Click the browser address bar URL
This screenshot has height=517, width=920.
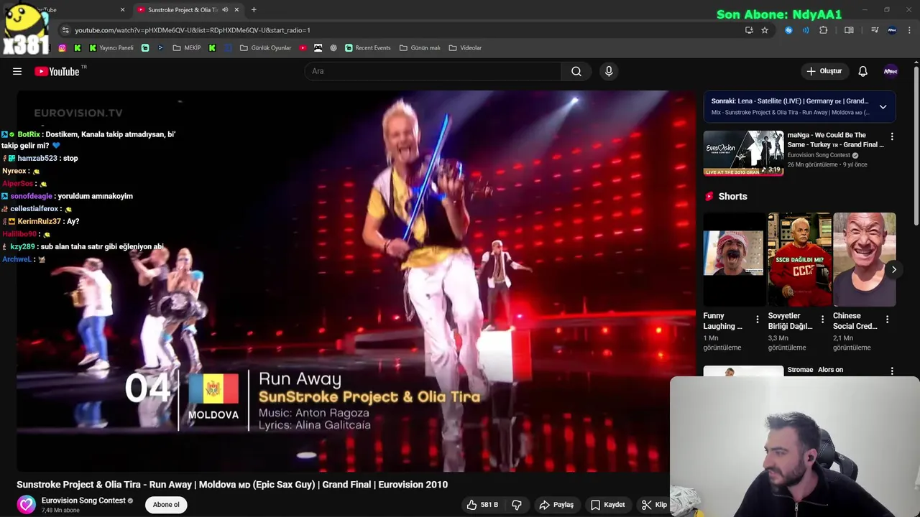point(193,30)
